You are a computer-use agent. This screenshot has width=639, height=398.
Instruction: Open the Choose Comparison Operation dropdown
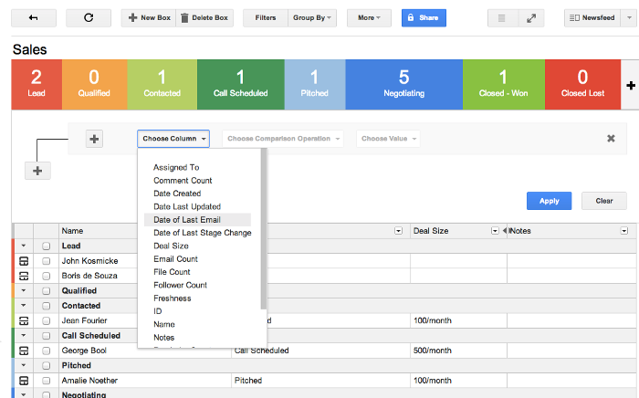pos(283,139)
